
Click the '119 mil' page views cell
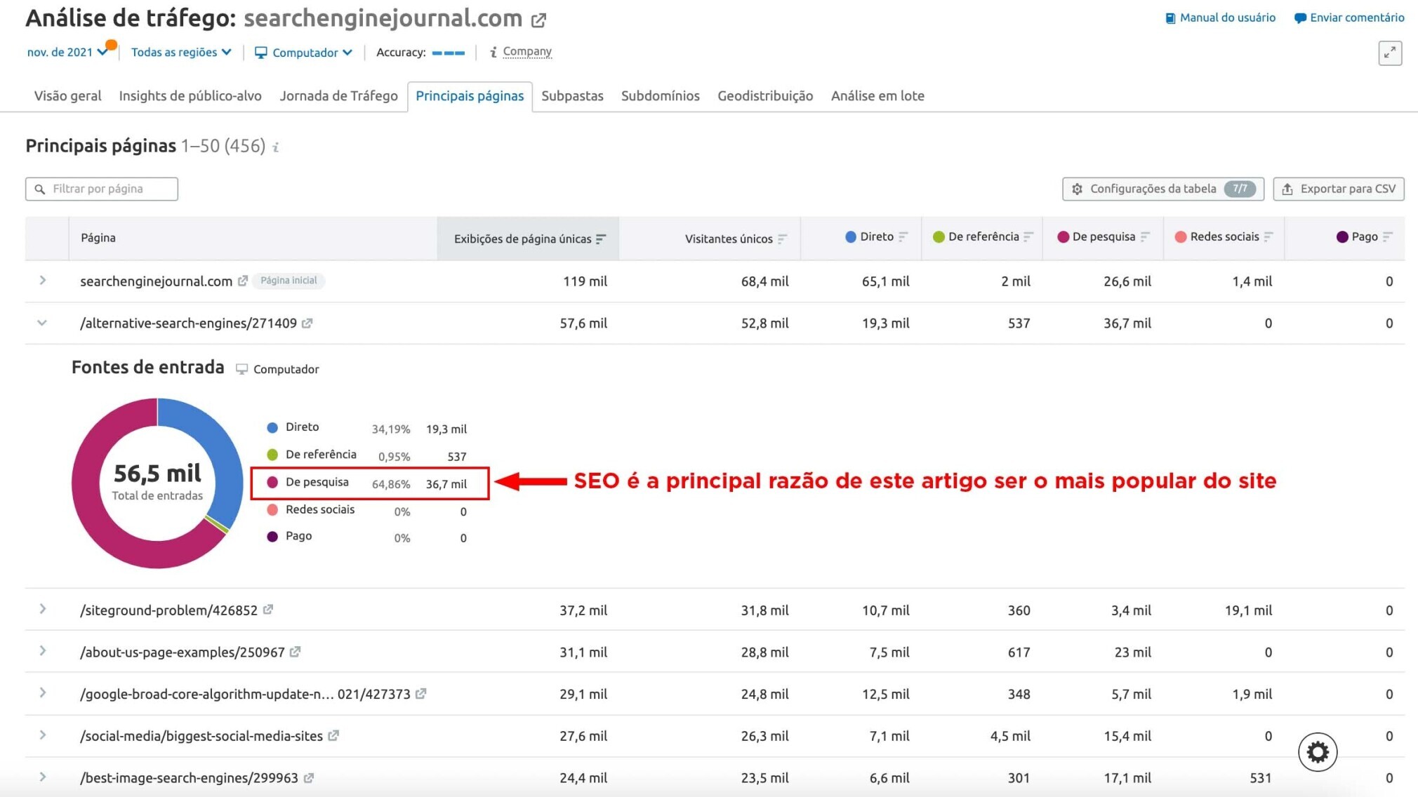pos(585,281)
